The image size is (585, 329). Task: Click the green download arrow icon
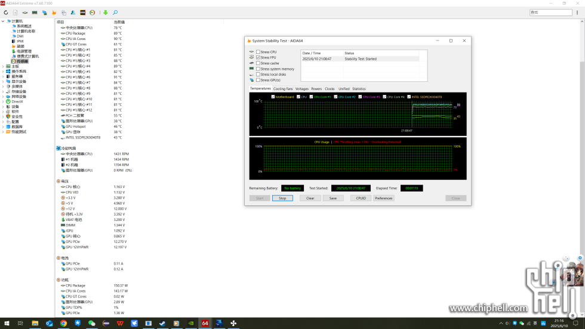[x=106, y=13]
